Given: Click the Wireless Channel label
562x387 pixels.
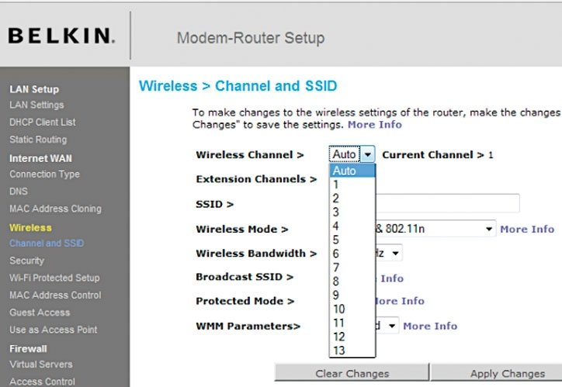Looking at the screenshot, I should 250,154.
